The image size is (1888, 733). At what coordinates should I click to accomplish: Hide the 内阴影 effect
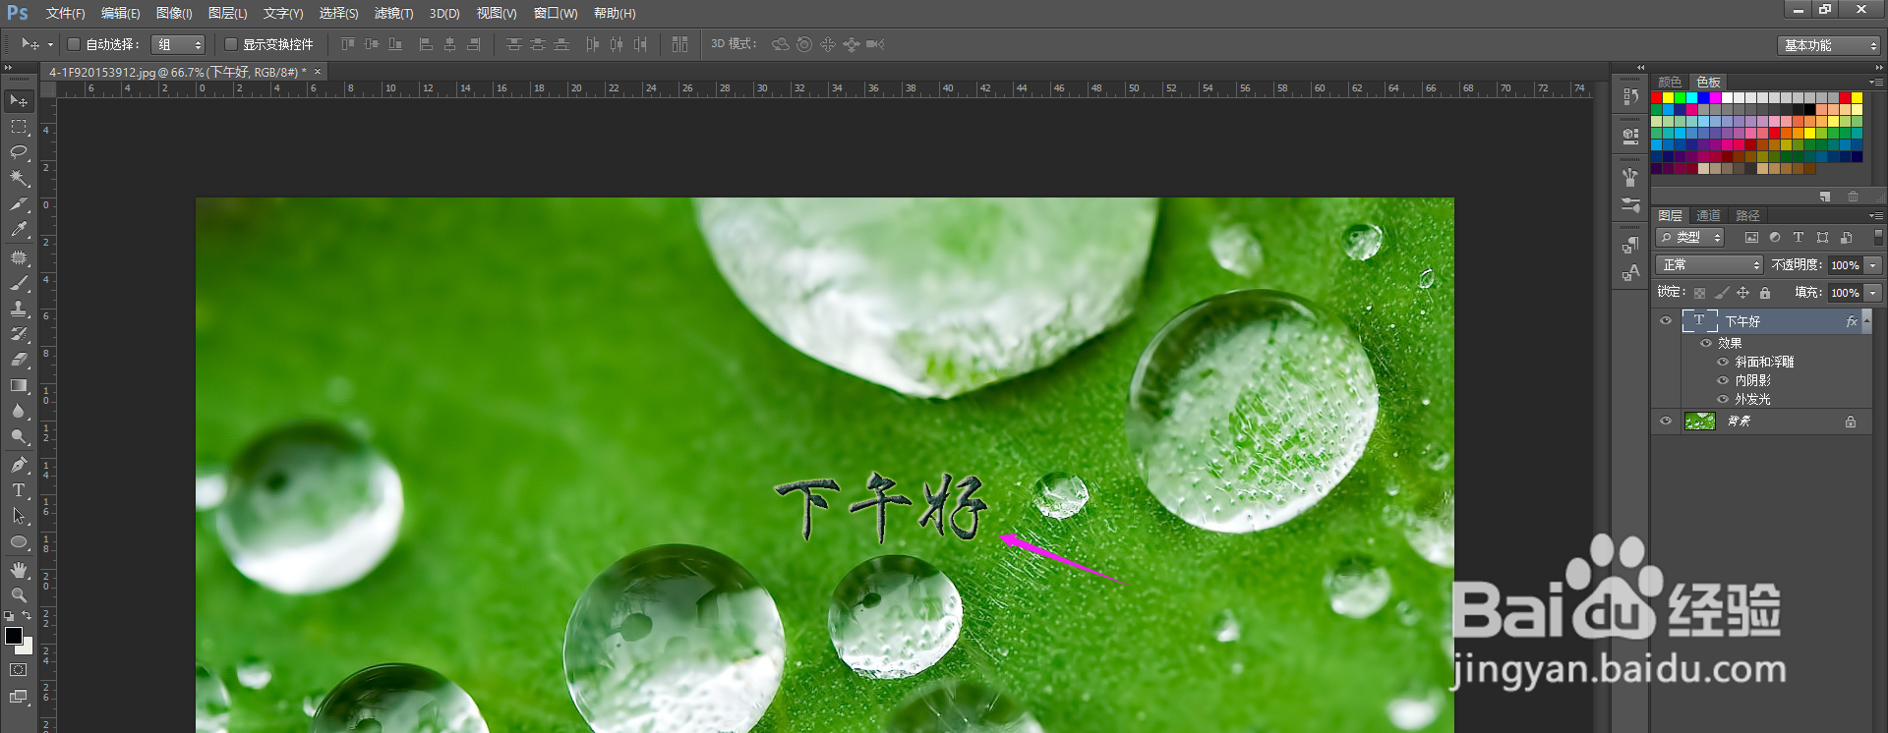[x=1723, y=380]
